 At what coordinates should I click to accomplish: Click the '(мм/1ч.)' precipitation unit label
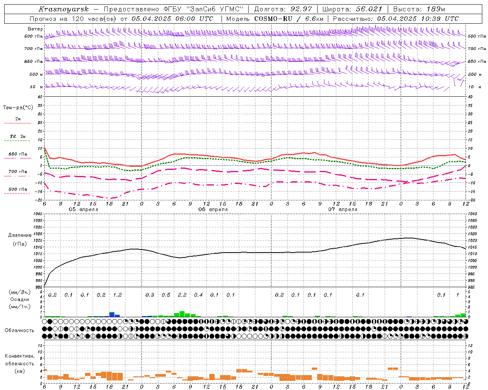(x=19, y=307)
